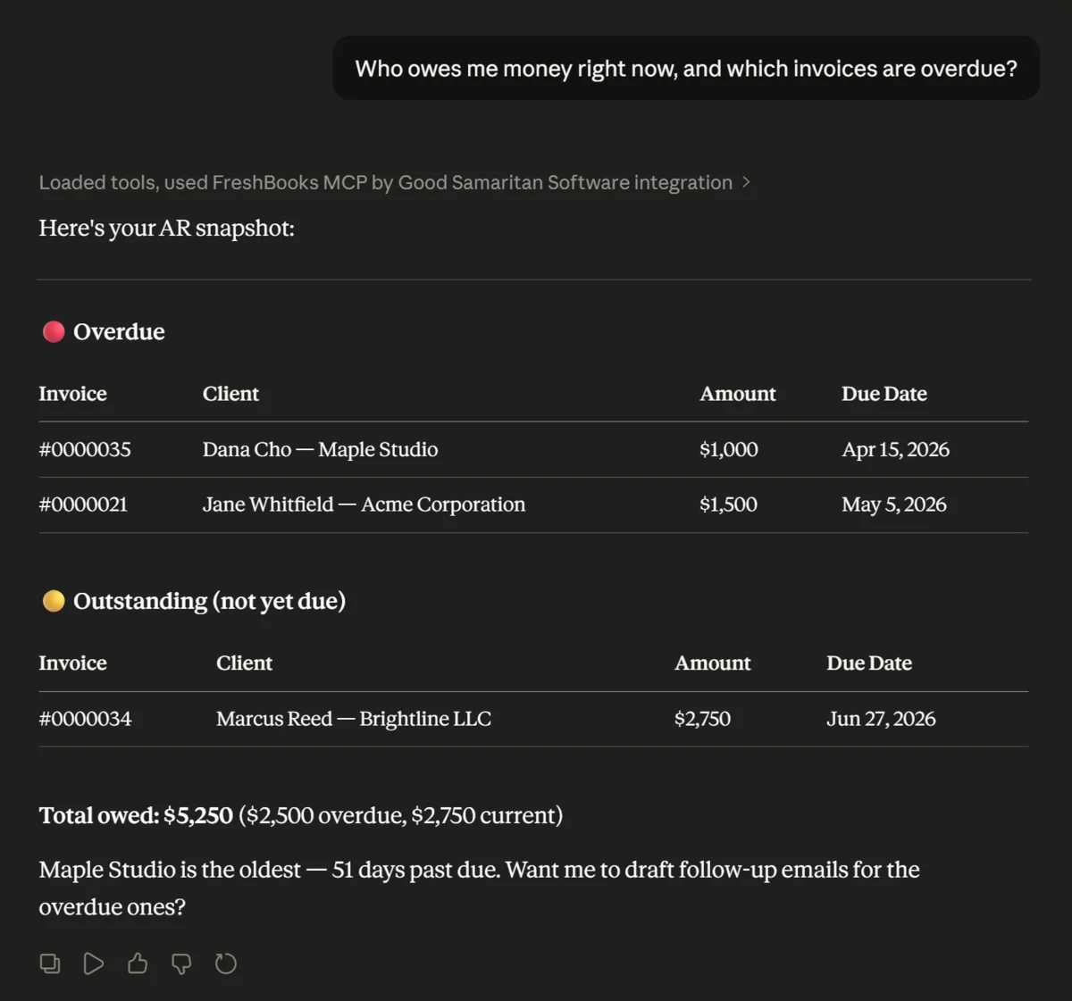The height and width of the screenshot is (1001, 1072).
Task: Click the 'Client' header in the Outstanding table
Action: tap(244, 663)
